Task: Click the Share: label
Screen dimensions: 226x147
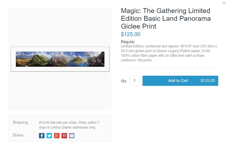Action: (x=18, y=135)
